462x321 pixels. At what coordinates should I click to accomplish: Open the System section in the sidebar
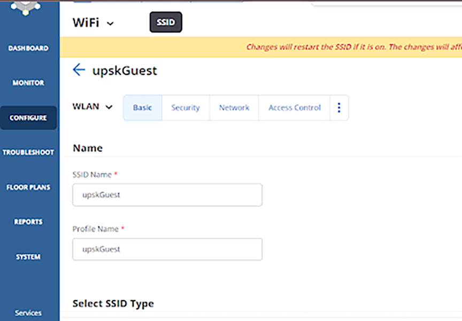28,256
